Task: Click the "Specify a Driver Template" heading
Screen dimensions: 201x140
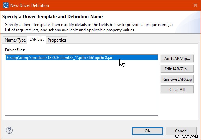Action: (52, 17)
